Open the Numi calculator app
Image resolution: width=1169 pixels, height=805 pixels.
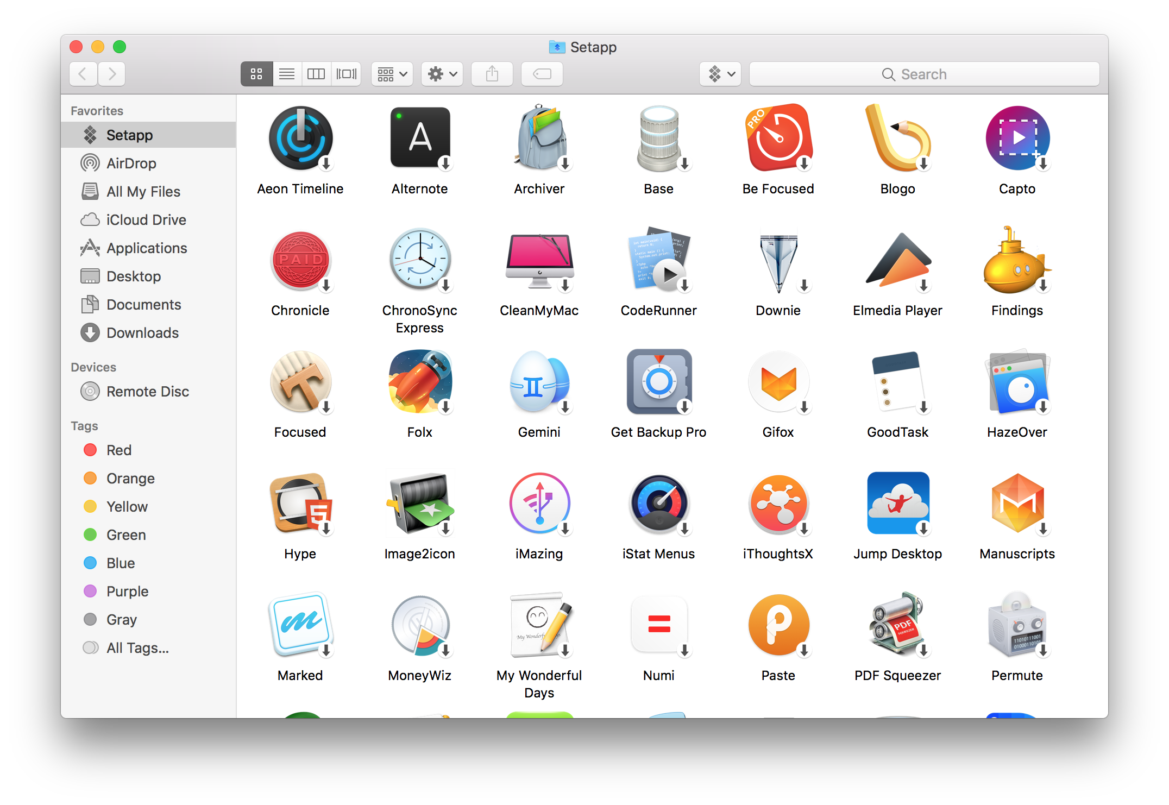click(x=658, y=626)
